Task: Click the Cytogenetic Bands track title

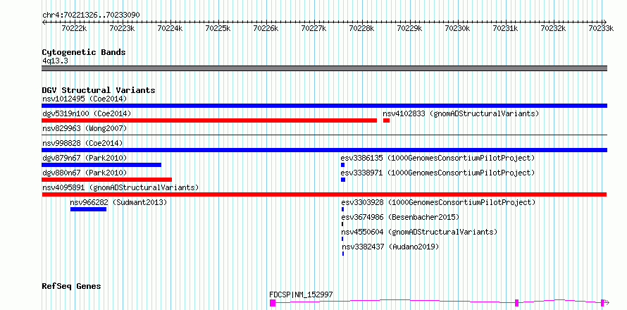Action: [x=84, y=52]
